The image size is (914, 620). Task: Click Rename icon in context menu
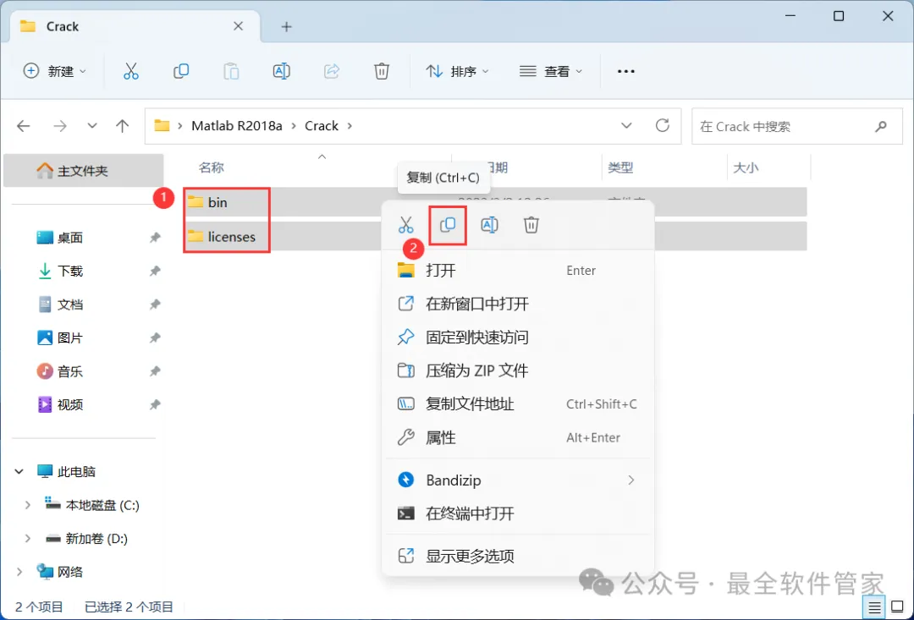point(490,225)
